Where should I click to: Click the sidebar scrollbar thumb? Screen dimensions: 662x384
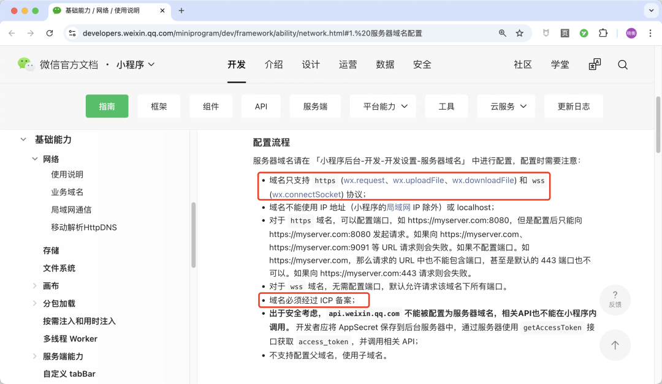[x=193, y=235]
